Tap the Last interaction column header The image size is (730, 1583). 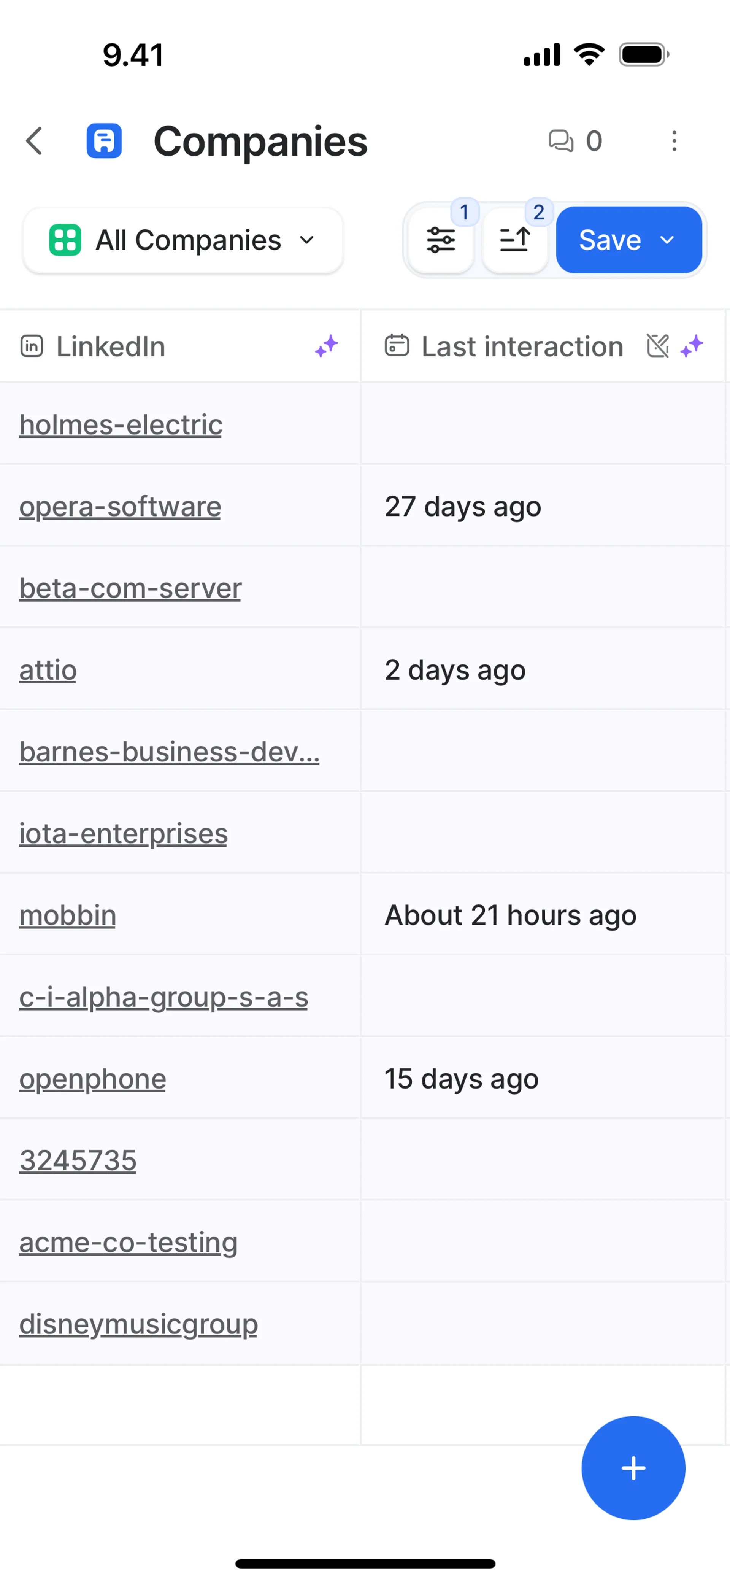click(522, 346)
